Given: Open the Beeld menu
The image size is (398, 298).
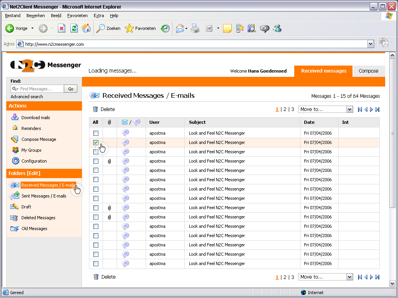Looking at the screenshot, I should tap(56, 16).
